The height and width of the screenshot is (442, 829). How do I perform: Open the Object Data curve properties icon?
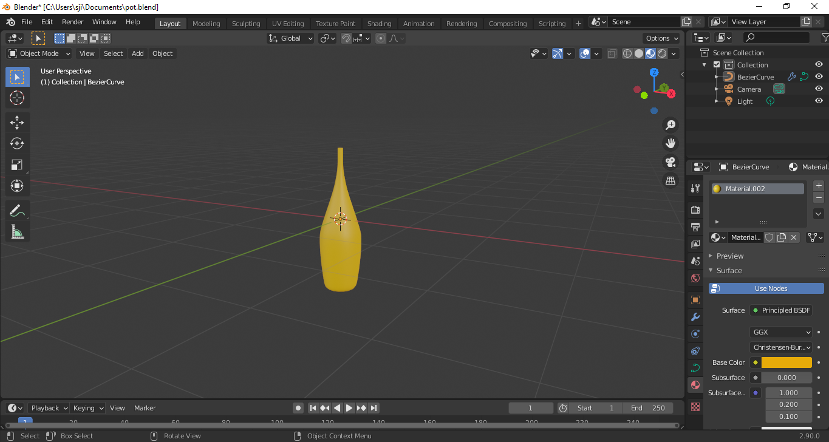695,367
